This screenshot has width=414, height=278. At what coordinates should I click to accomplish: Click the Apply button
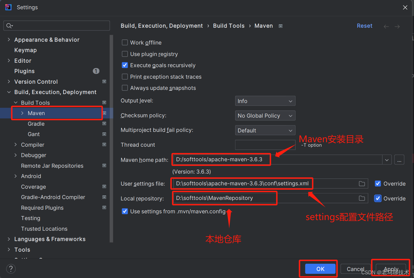click(391, 269)
